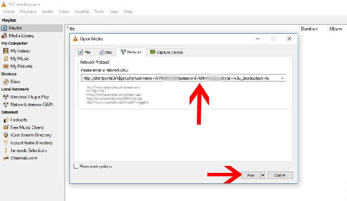Click the Cancel button

[x=280, y=175]
